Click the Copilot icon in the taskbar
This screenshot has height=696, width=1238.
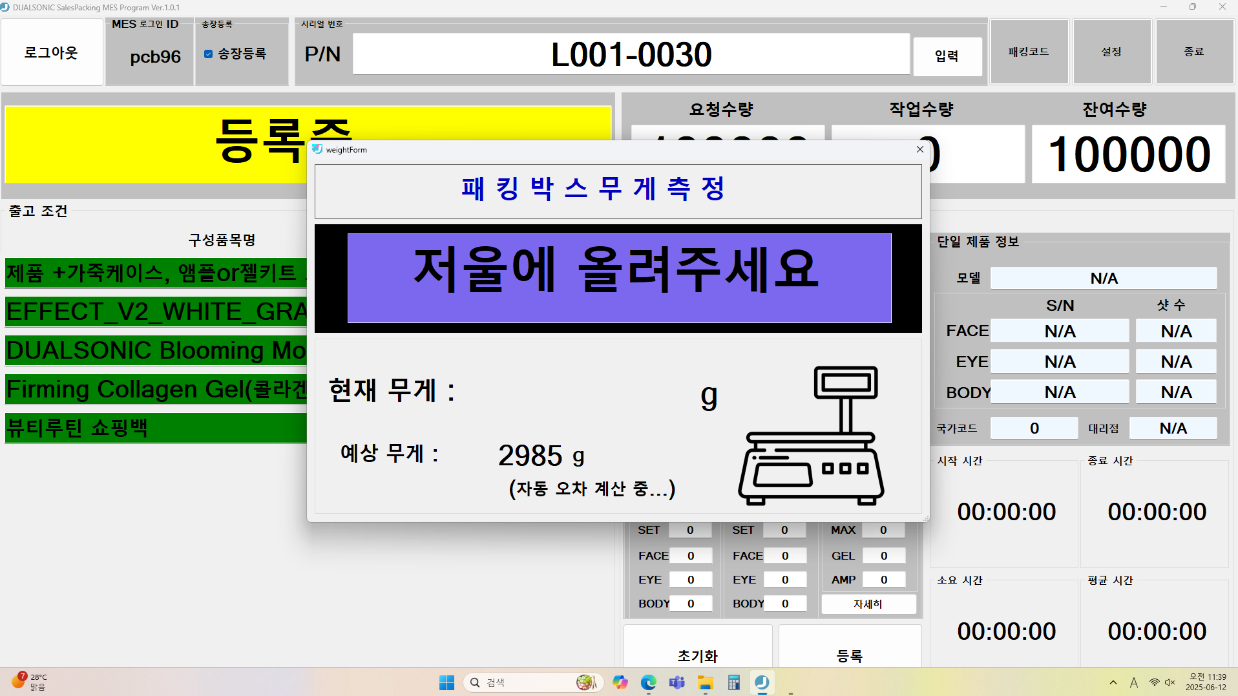point(620,682)
